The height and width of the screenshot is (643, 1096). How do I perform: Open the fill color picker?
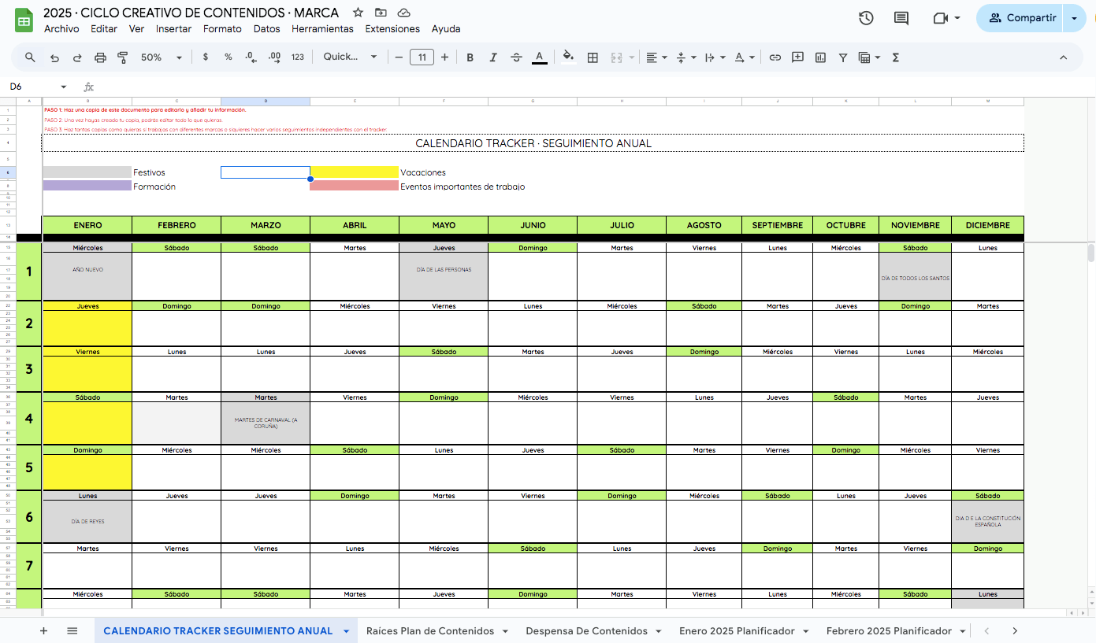[x=568, y=57]
